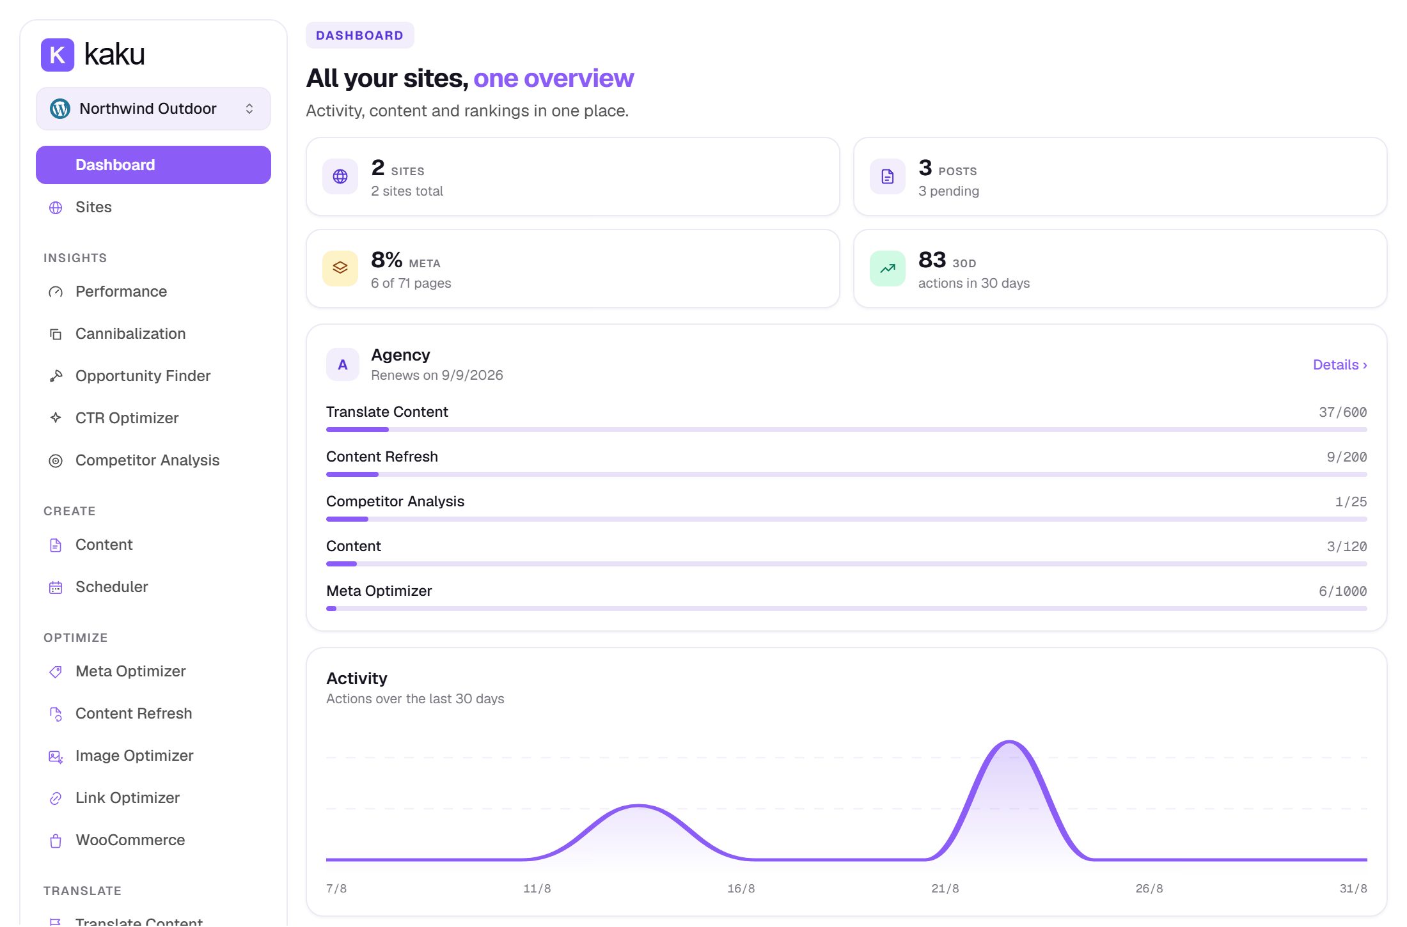Click the globe icon next to Sites
This screenshot has height=927, width=1407.
(x=56, y=208)
